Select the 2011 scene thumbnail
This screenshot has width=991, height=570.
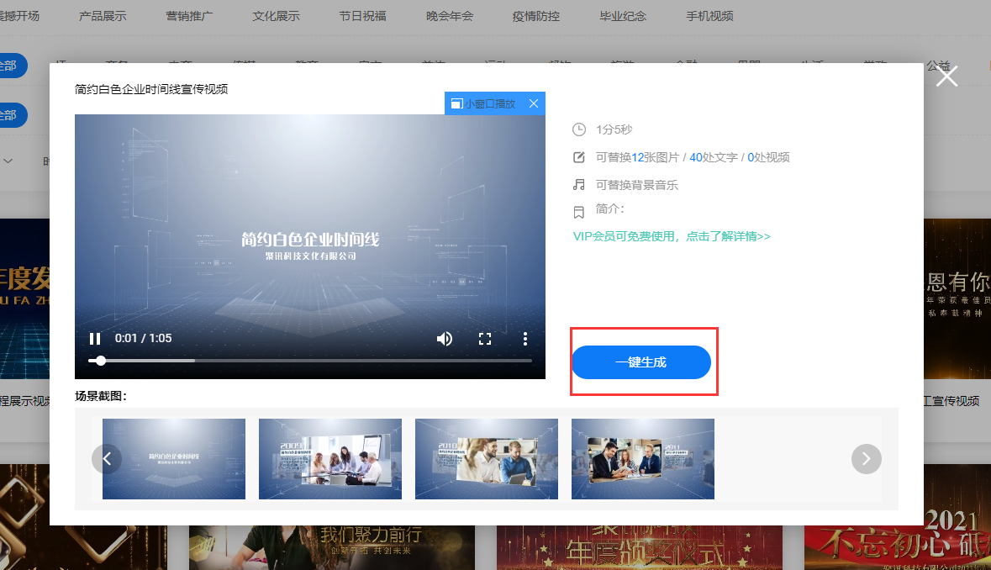pos(643,459)
